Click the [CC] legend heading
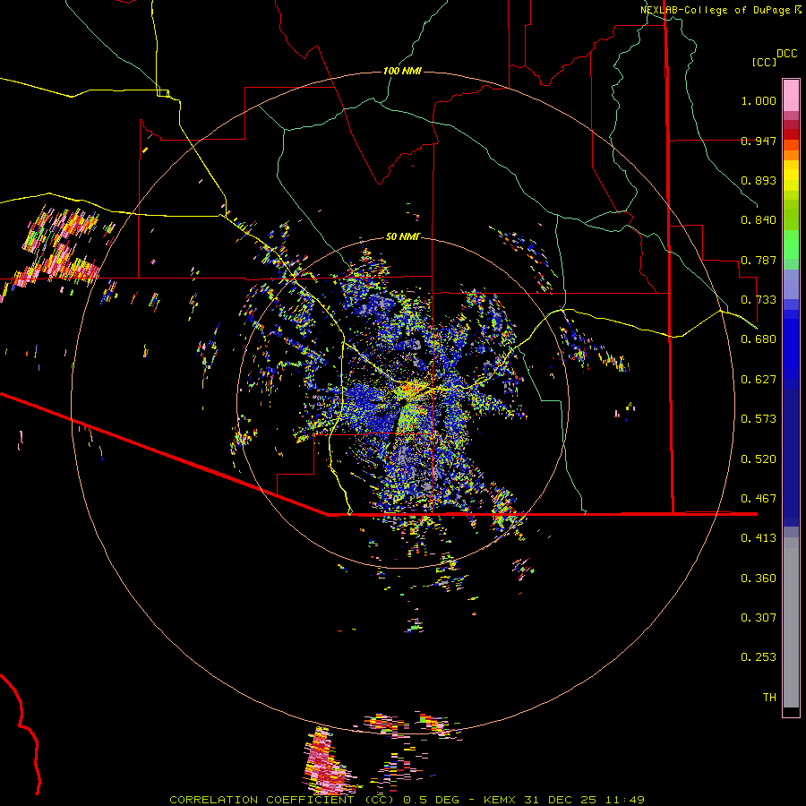The width and height of the screenshot is (806, 806). (x=765, y=62)
